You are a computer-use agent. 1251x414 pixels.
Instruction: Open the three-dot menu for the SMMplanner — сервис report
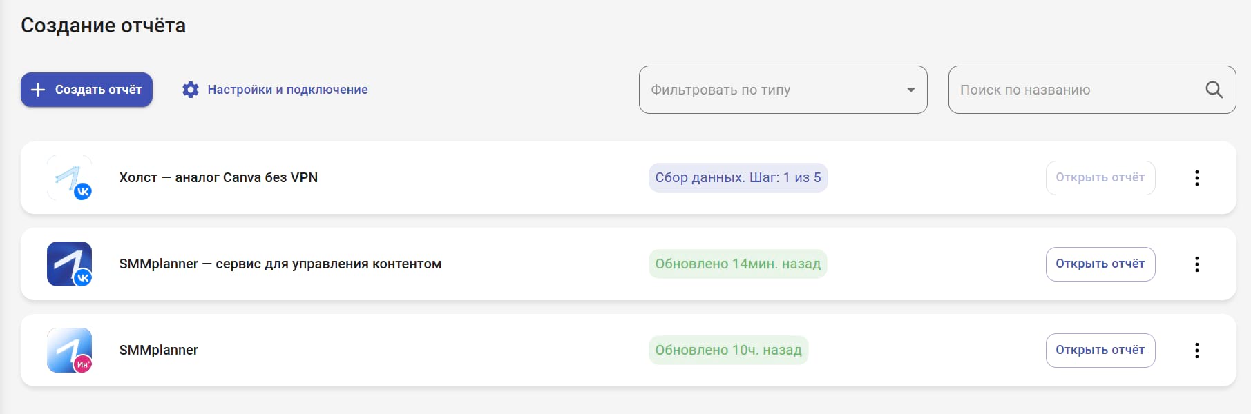(1196, 264)
